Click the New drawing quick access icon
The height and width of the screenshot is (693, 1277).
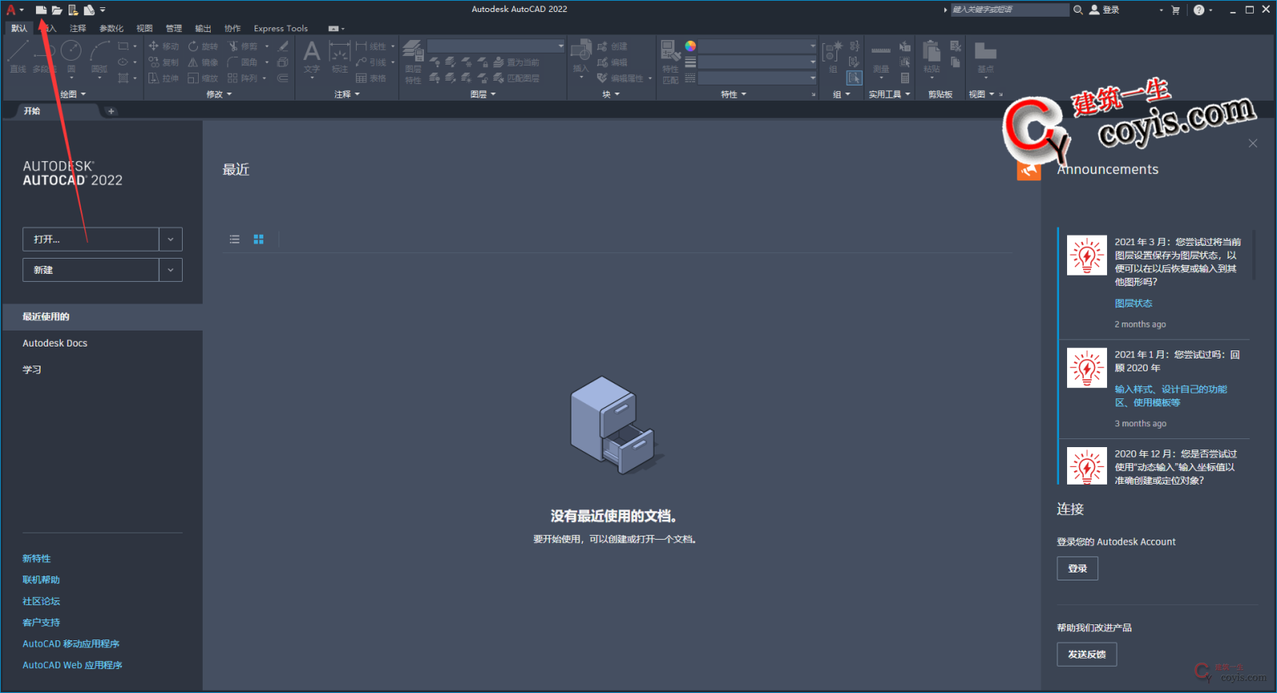tap(42, 10)
